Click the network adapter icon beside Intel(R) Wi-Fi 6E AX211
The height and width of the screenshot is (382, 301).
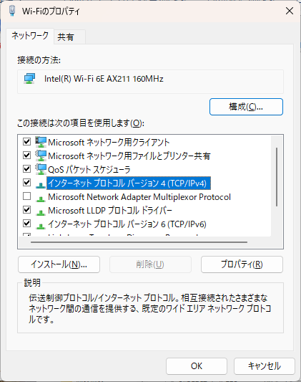(29, 79)
